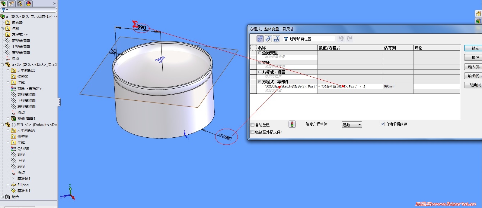Click the 过滤所有栏区 filter field
This screenshot has height=208, width=482.
309,39
